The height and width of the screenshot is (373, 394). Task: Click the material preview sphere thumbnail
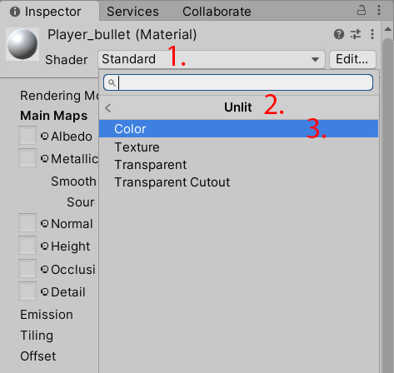(x=22, y=44)
